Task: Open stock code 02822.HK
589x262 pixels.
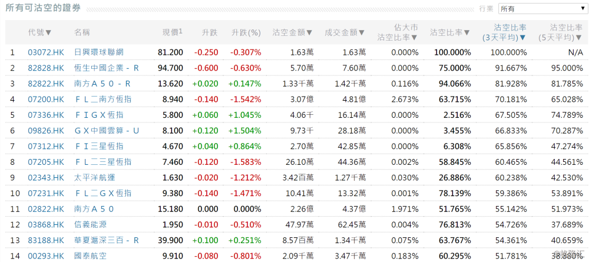Action: [46, 208]
